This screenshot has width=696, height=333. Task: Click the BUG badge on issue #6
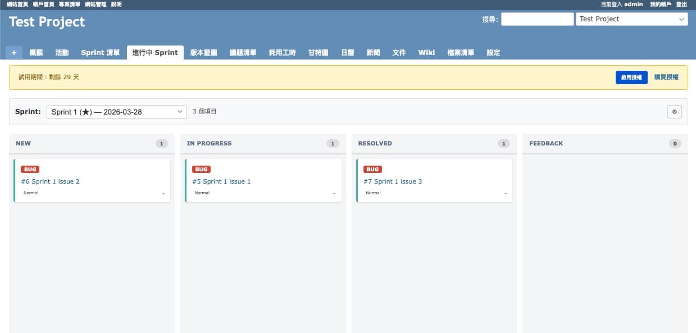30,169
